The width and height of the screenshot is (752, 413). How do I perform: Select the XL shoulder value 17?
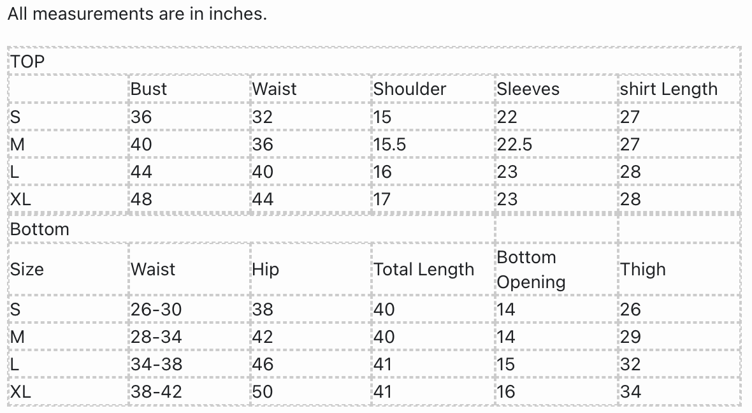pyautogui.click(x=382, y=199)
